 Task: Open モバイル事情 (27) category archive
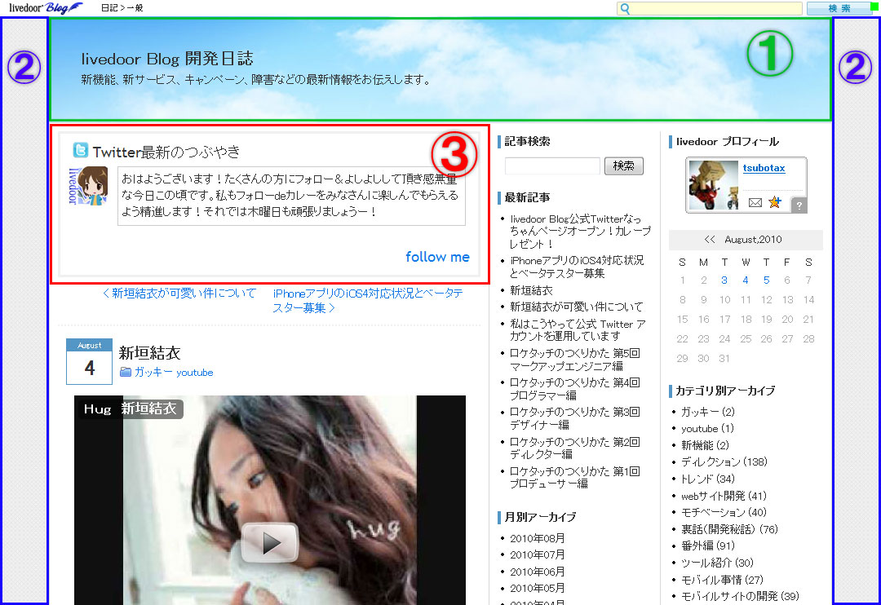pos(722,579)
